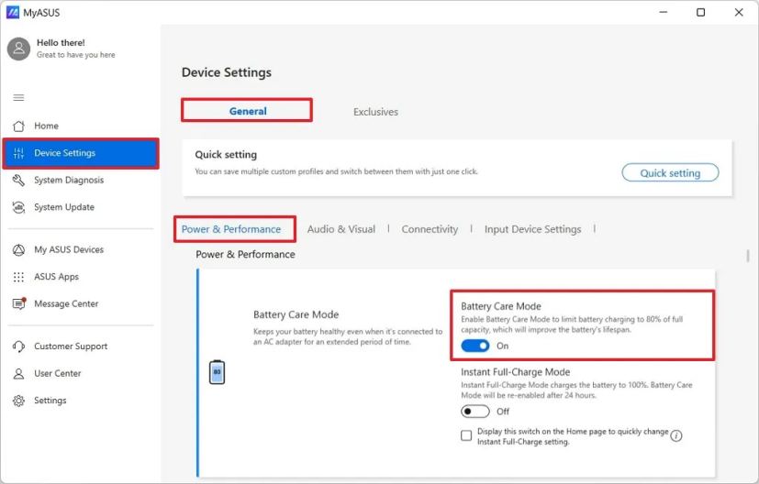Click the user profile avatar
The height and width of the screenshot is (484, 759).
pyautogui.click(x=18, y=49)
